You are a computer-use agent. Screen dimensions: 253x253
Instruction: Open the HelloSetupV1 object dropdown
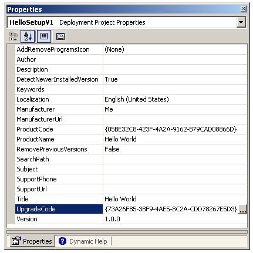coord(241,22)
